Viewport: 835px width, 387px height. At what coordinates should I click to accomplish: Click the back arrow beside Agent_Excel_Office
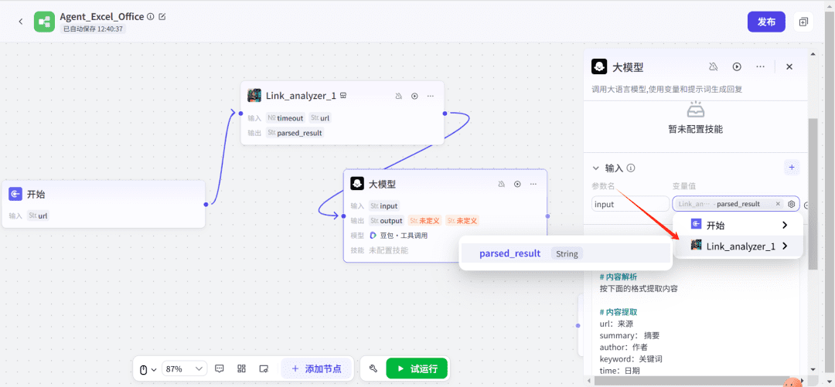(21, 22)
